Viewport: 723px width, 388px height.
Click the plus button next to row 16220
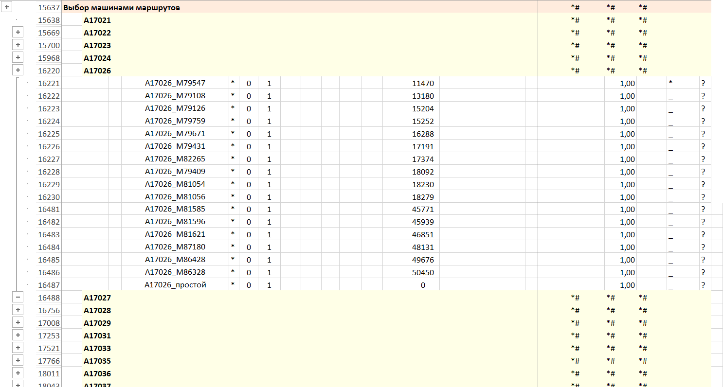pos(18,71)
